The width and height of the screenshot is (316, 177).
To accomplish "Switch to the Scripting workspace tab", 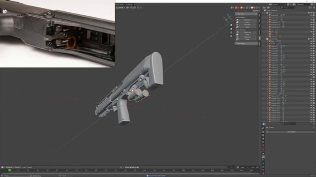I will click(129, 4).
